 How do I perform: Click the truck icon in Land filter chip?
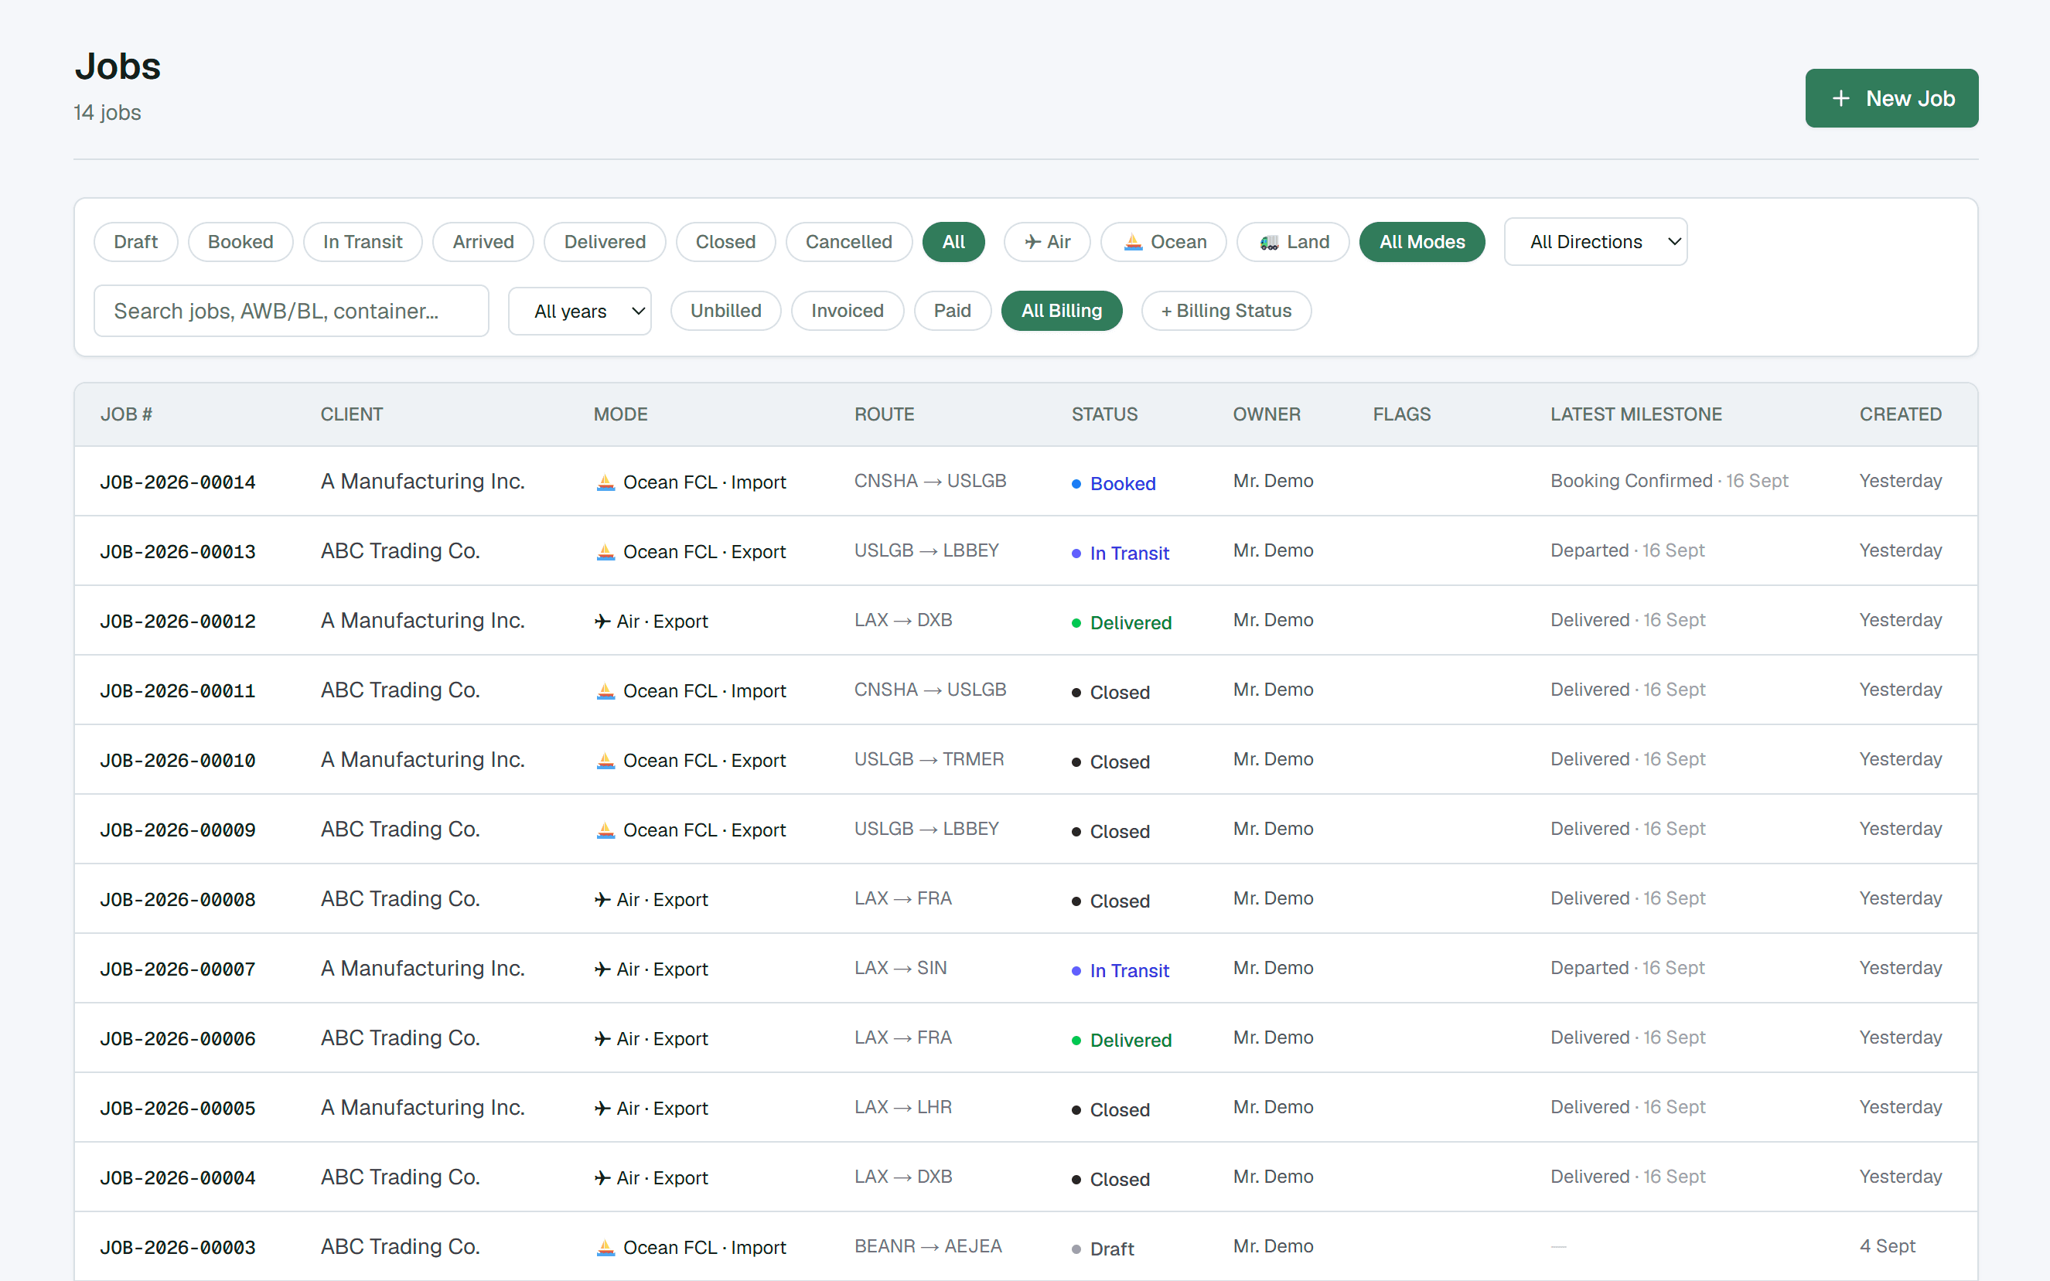(1269, 242)
